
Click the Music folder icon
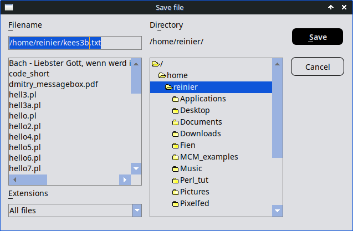175,169
